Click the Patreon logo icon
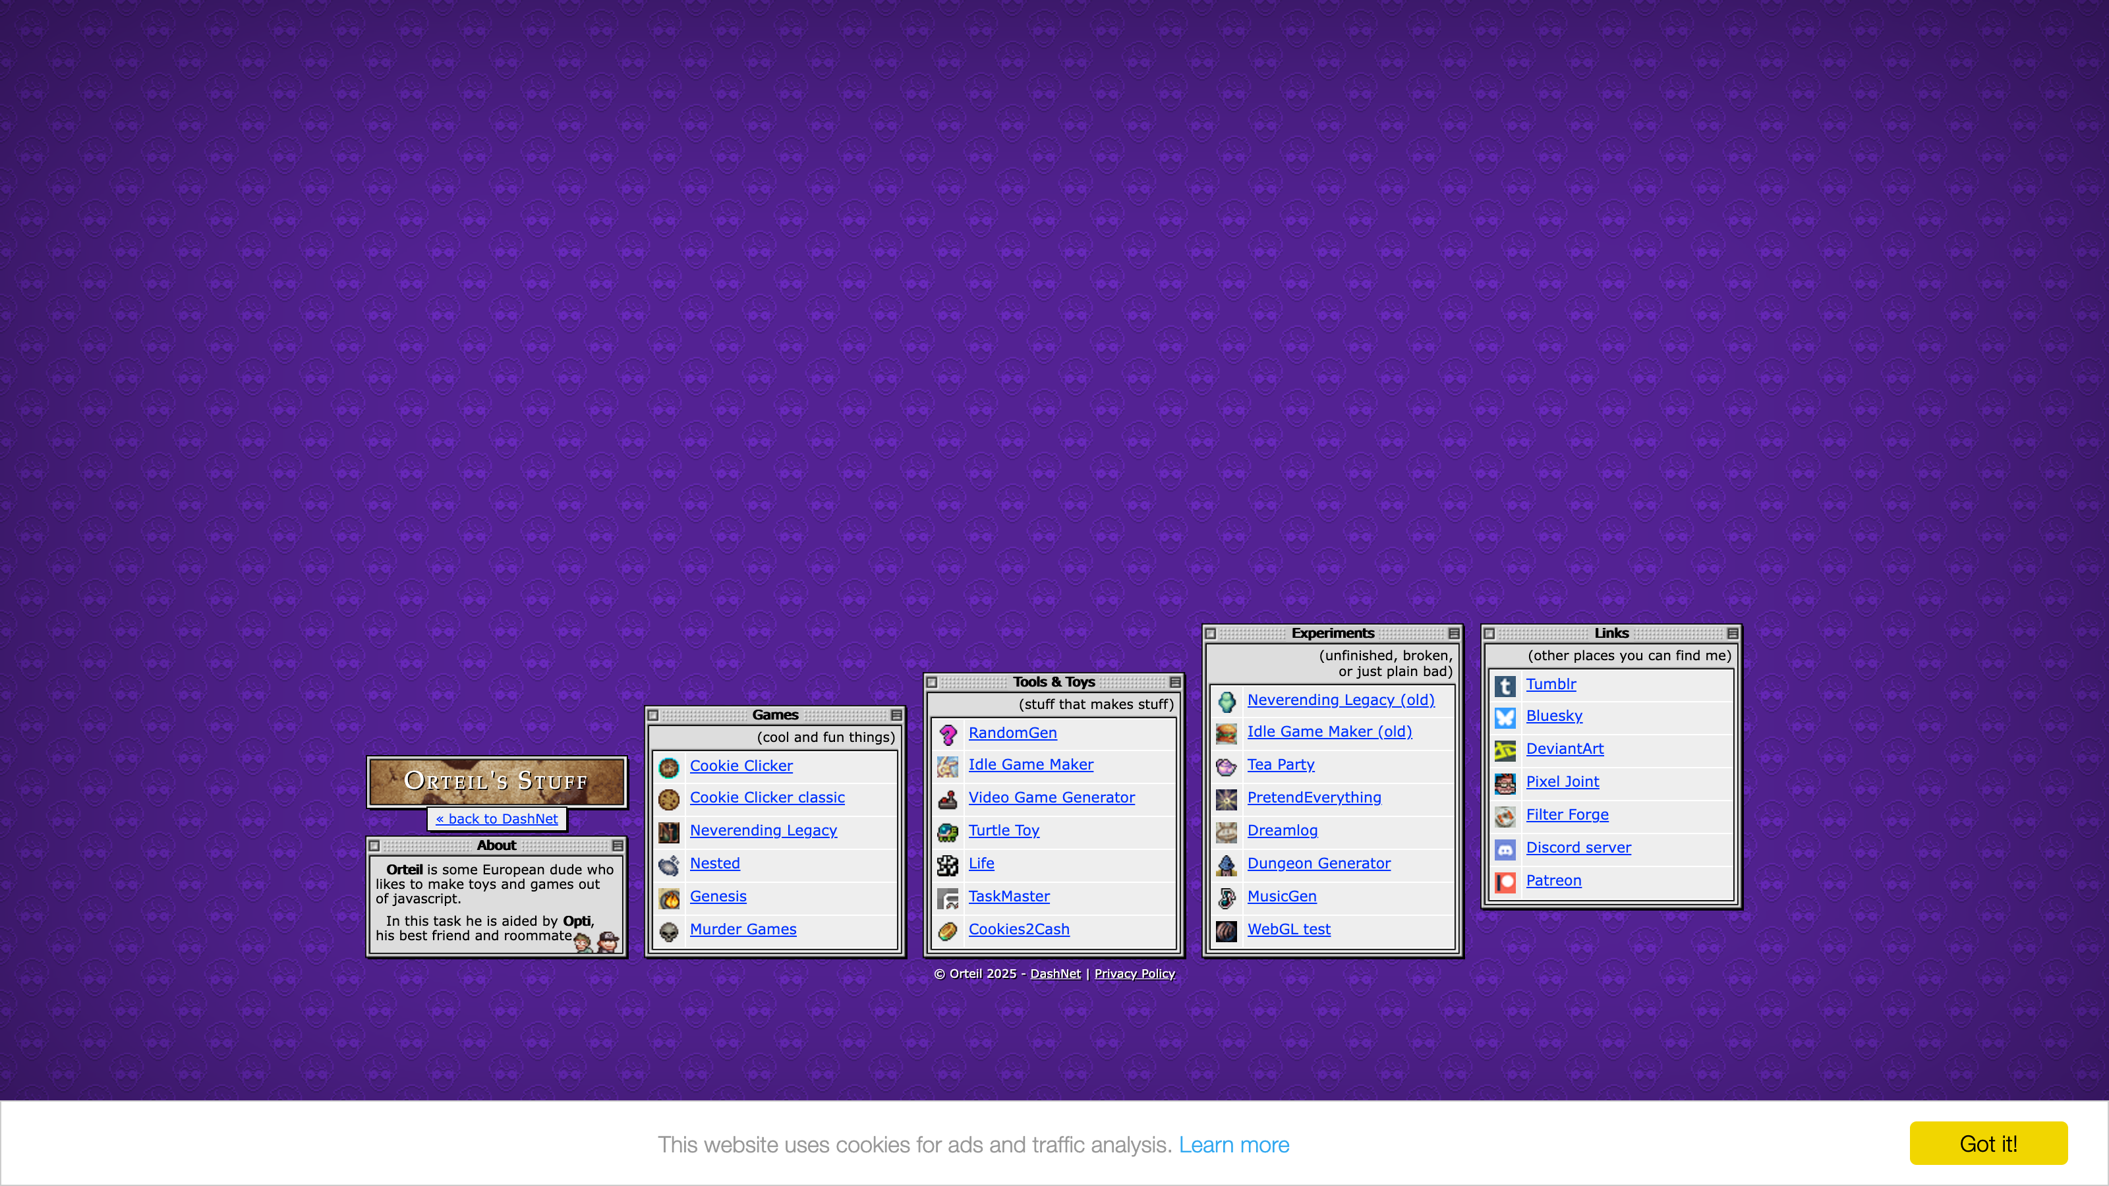 click(x=1505, y=882)
